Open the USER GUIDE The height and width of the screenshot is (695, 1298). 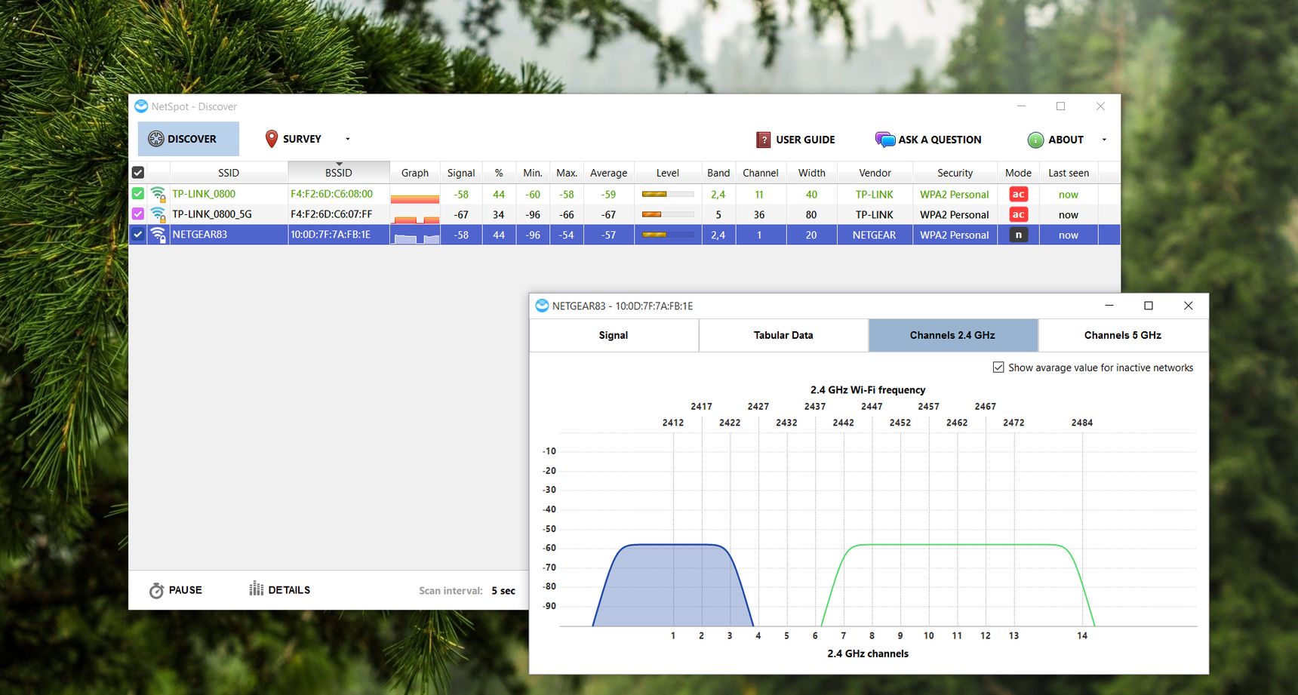(795, 140)
